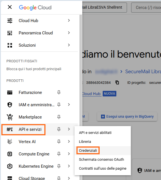161x180 pixels.
Task: Click the Cloud Storage label
Action: (x=32, y=178)
